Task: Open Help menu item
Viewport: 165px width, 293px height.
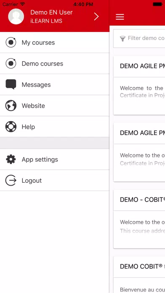Action: pos(55,127)
